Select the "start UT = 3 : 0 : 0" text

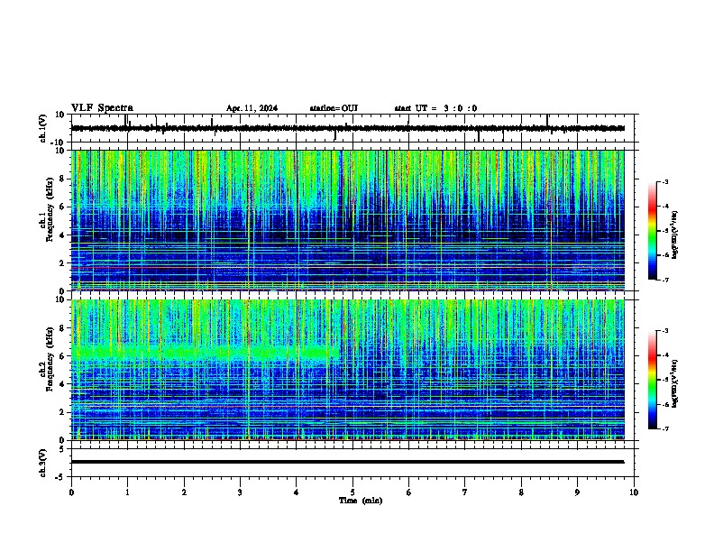(x=435, y=108)
